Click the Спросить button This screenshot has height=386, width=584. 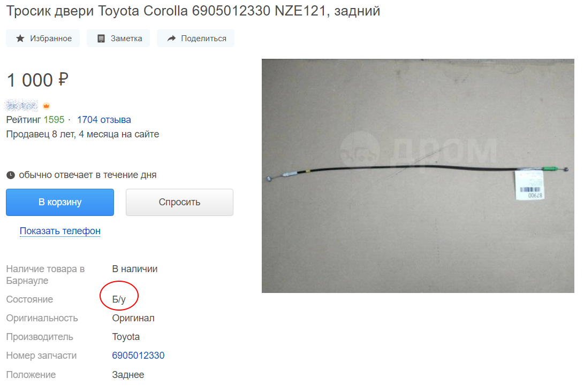point(179,202)
